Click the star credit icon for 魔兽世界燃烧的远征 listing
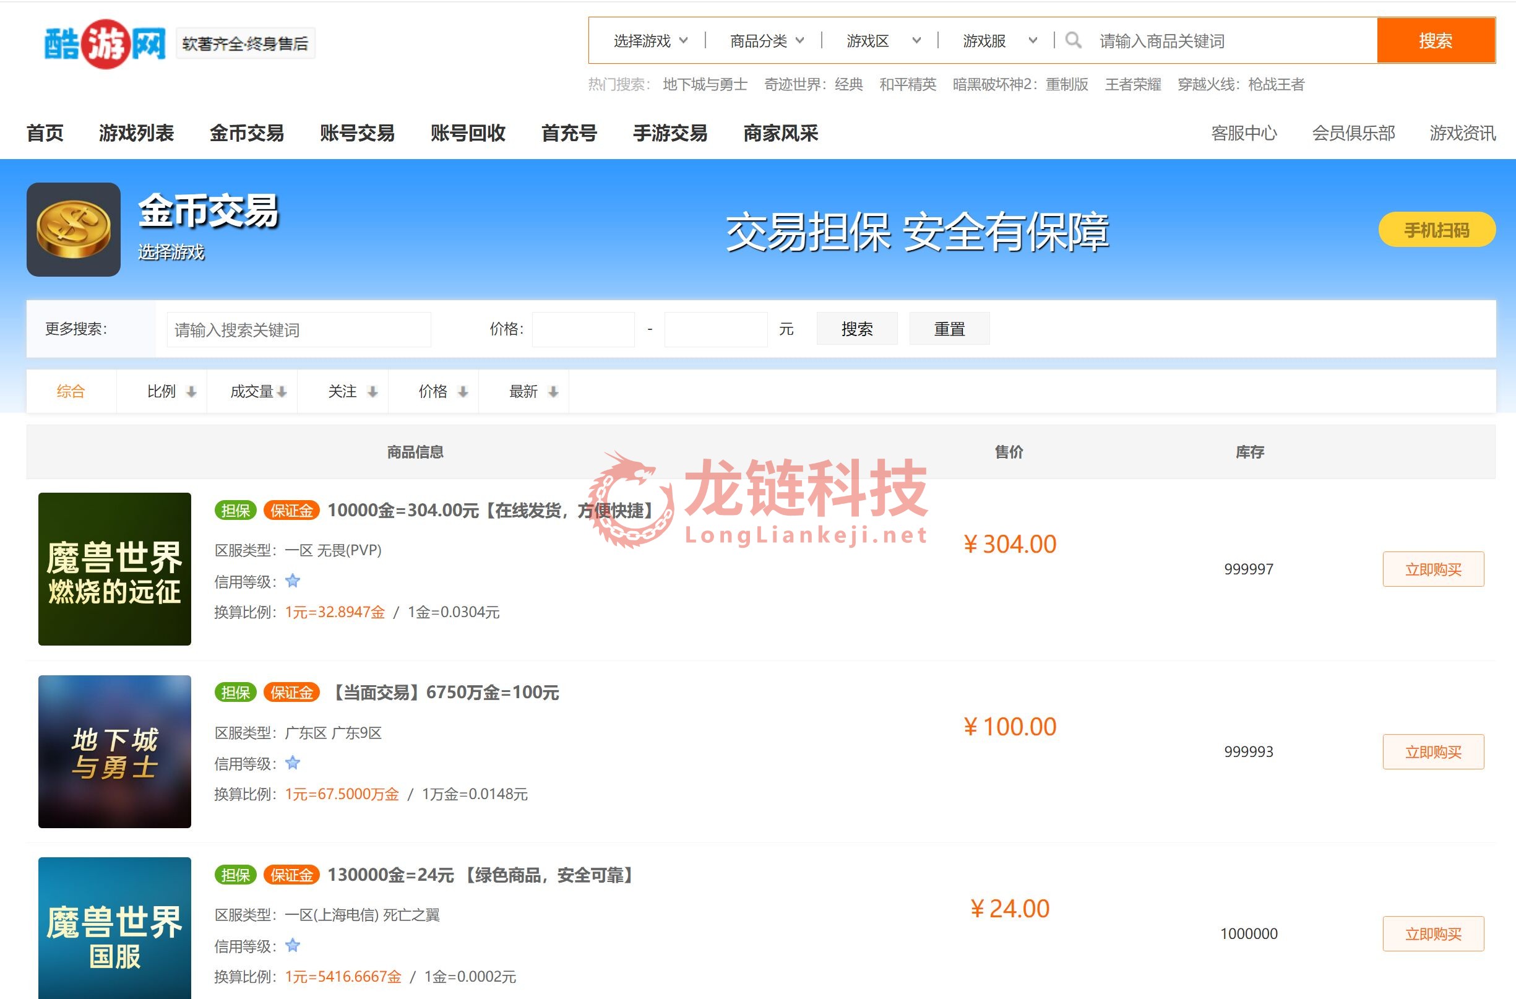 click(x=292, y=581)
